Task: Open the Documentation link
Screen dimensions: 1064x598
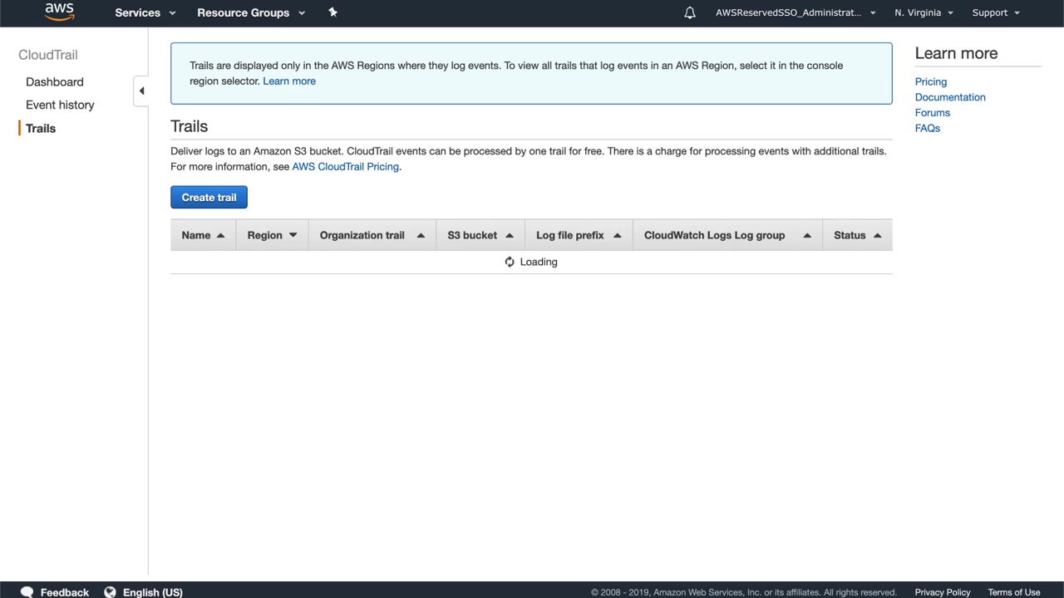Action: [950, 97]
